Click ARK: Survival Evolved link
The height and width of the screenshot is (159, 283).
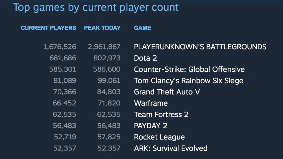[x=171, y=148]
